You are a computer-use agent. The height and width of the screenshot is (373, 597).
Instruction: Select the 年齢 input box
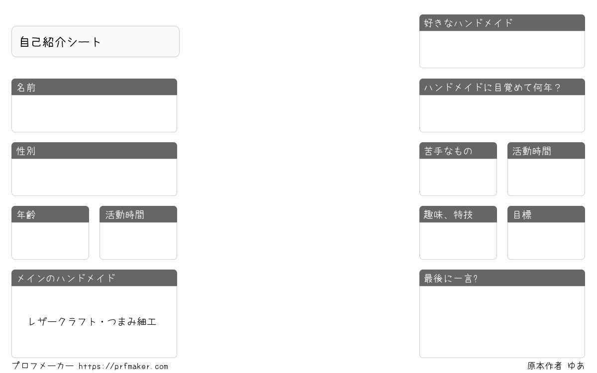[50, 241]
